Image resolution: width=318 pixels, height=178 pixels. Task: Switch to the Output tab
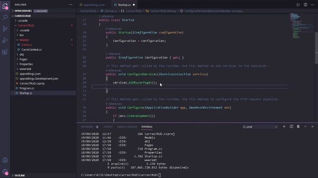click(108, 127)
